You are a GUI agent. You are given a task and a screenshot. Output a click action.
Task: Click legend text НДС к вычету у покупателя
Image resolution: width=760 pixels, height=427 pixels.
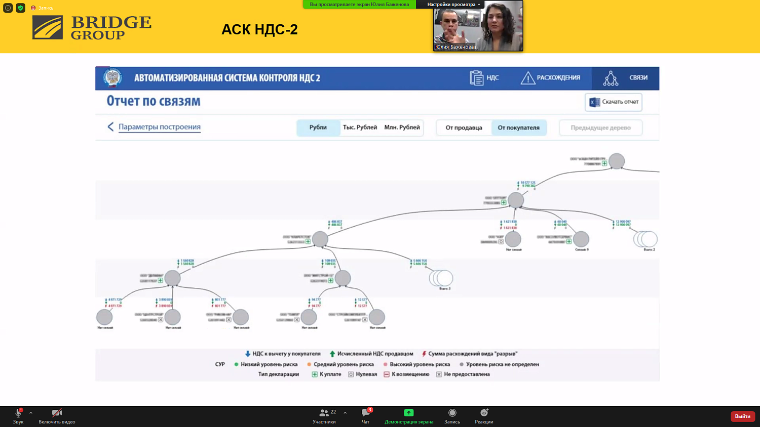tap(286, 354)
